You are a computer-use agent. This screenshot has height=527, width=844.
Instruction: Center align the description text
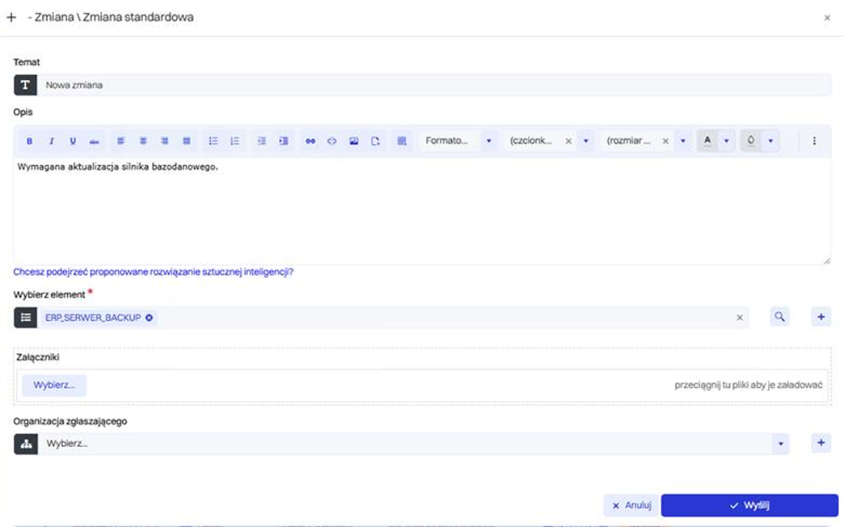143,141
